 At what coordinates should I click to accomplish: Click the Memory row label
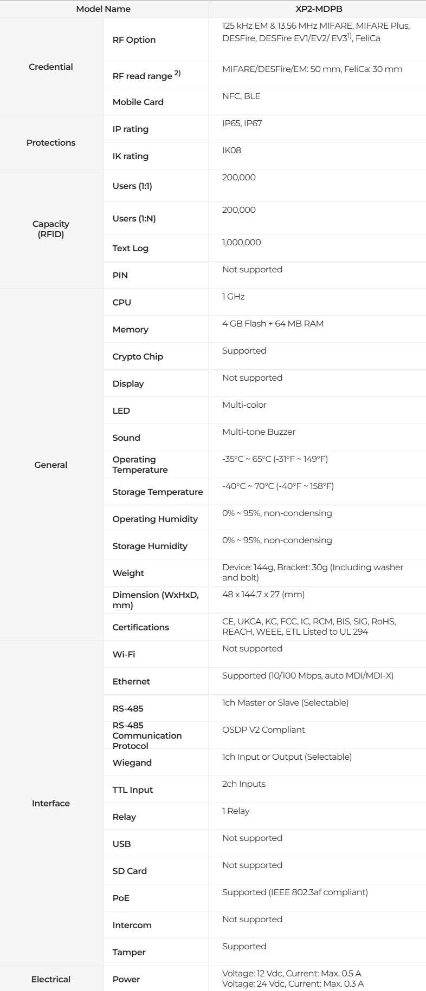tap(130, 329)
